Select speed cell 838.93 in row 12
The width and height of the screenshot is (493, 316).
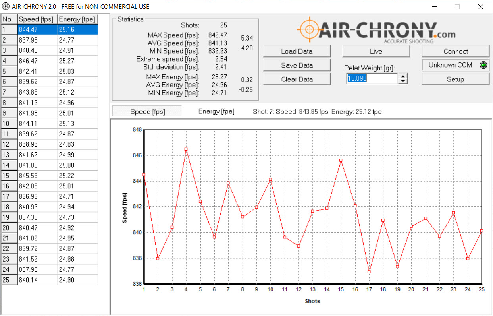click(x=38, y=144)
